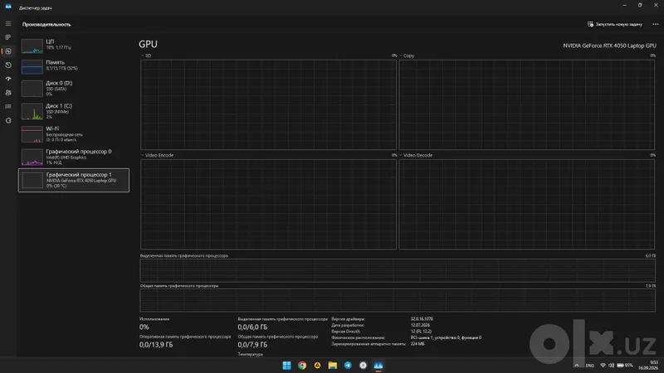
Task: Click driver version 32.0.16.1078
Action: click(x=422, y=319)
